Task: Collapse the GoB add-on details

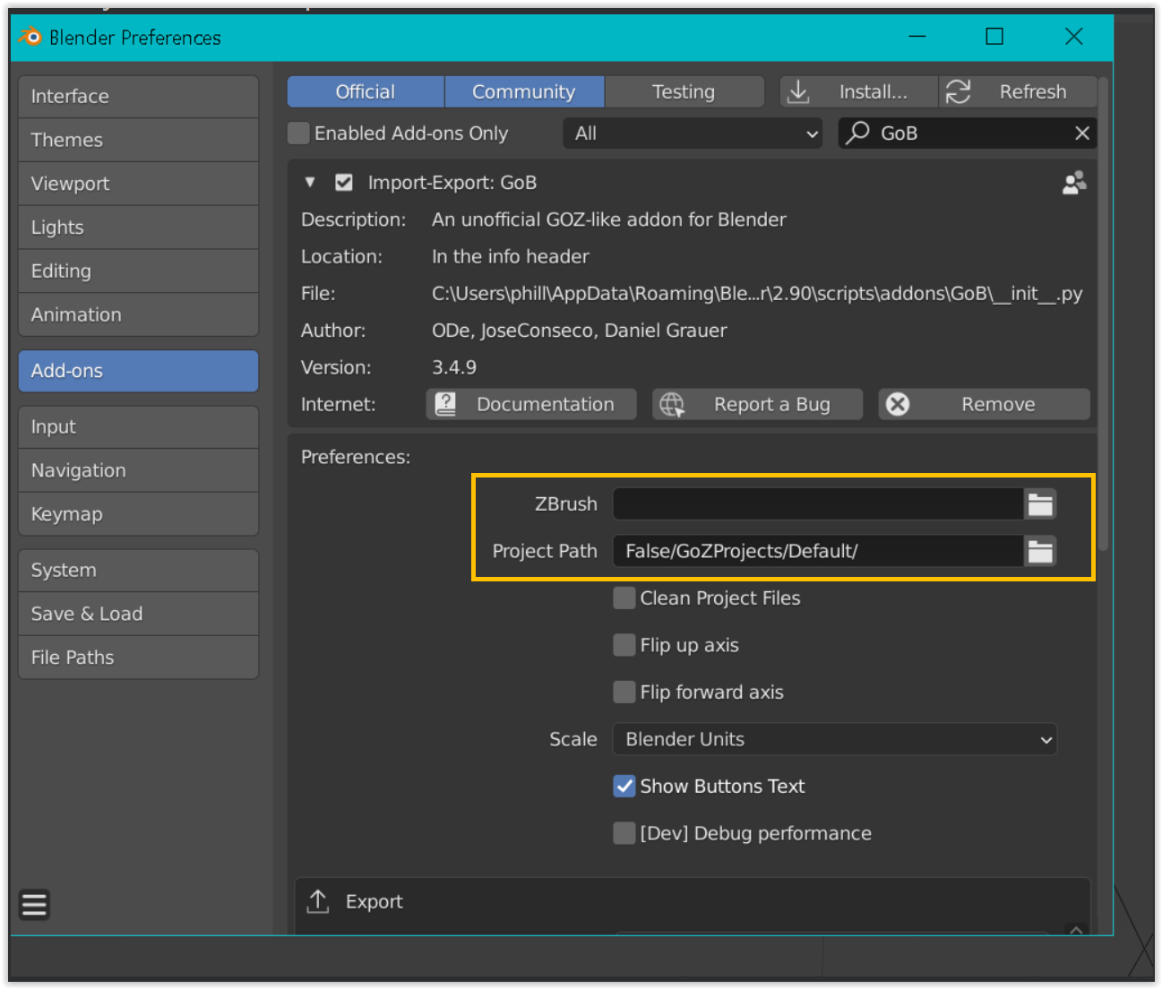Action: point(310,182)
